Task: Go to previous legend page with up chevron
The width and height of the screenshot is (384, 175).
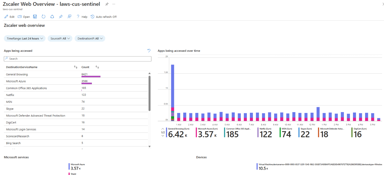Action: (x=163, y=129)
